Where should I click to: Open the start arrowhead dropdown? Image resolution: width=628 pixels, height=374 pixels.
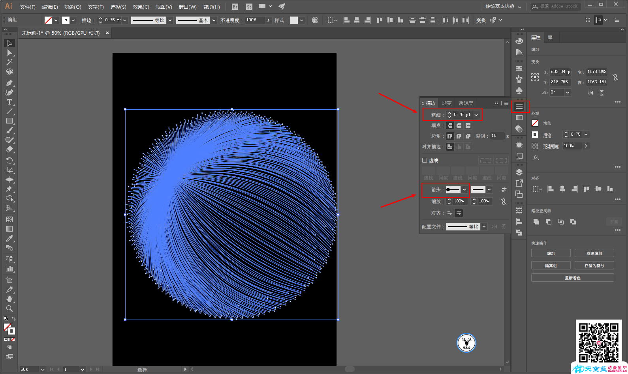[x=464, y=190]
